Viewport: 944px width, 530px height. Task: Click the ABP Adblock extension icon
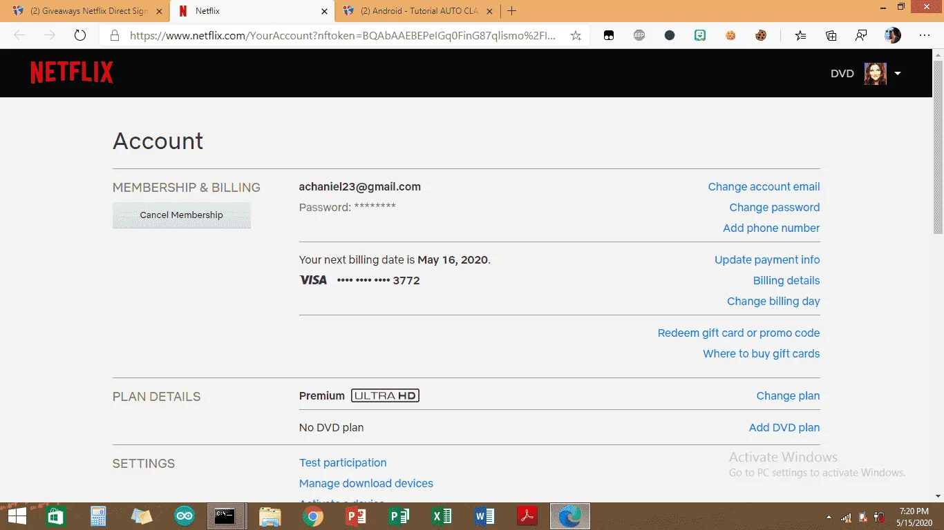pyautogui.click(x=639, y=35)
